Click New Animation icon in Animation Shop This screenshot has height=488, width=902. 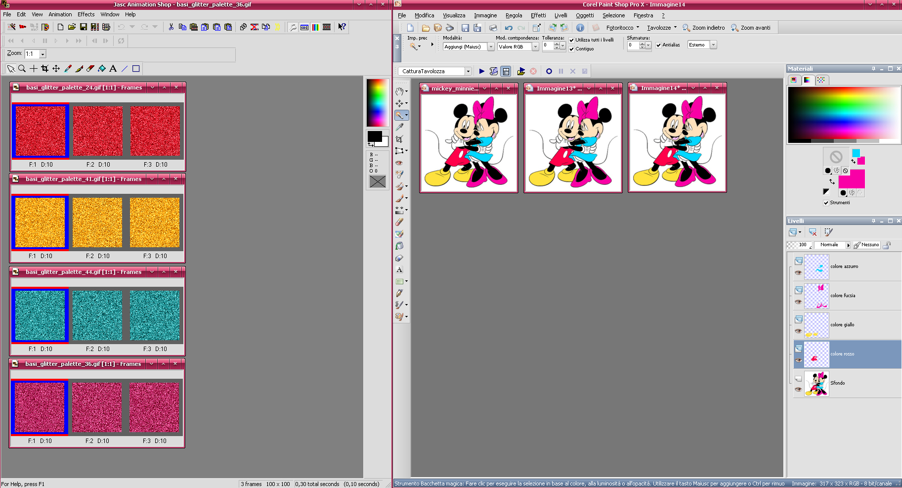(x=60, y=27)
